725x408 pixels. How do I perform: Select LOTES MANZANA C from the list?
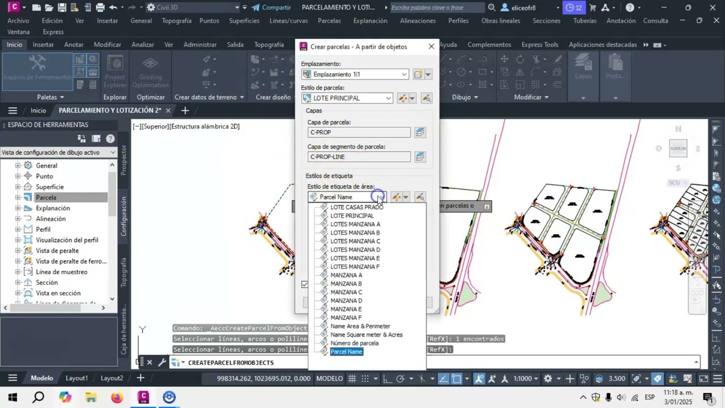pos(355,241)
